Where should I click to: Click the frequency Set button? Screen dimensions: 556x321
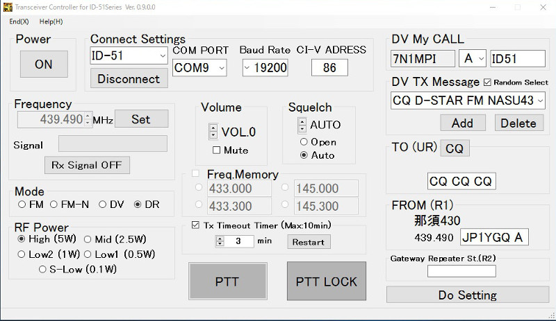(x=141, y=119)
